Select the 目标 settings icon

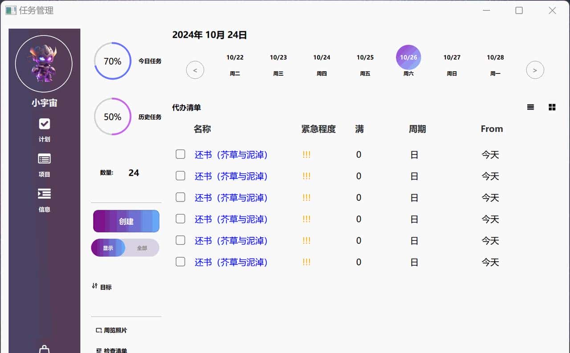tap(96, 286)
